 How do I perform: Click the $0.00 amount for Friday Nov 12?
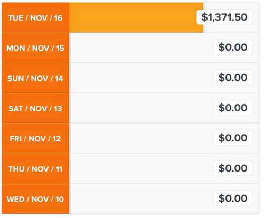233,138
